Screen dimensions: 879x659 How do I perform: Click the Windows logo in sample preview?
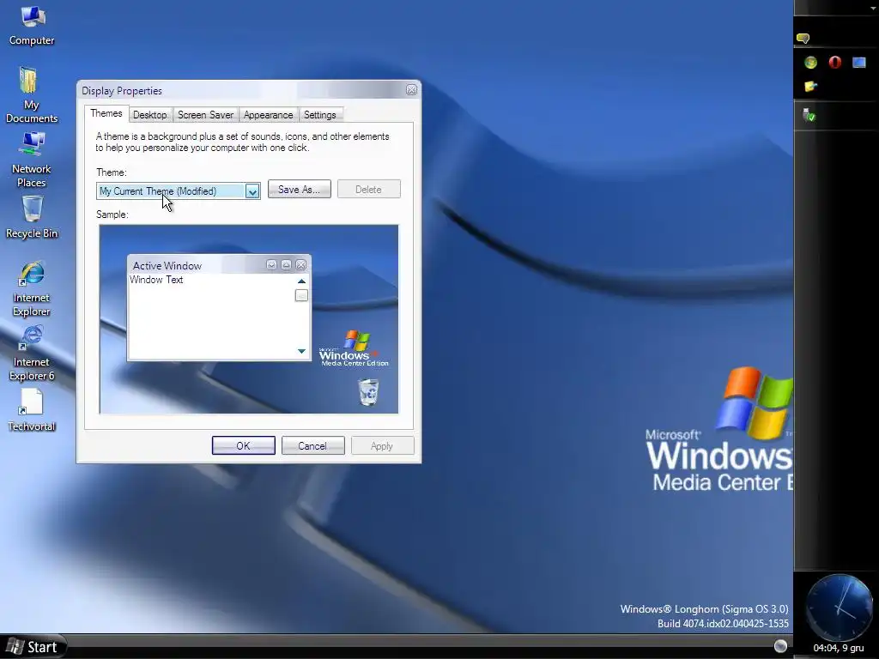tap(354, 348)
